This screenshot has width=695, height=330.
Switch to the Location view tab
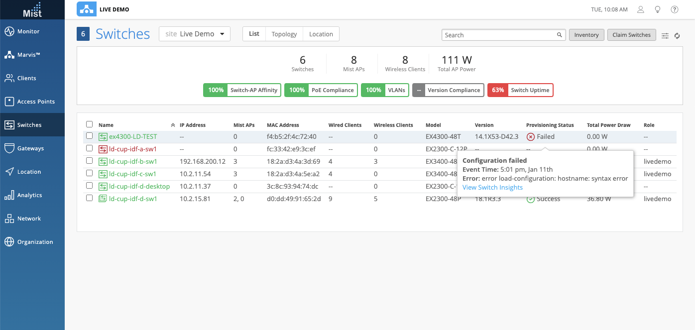pos(321,34)
